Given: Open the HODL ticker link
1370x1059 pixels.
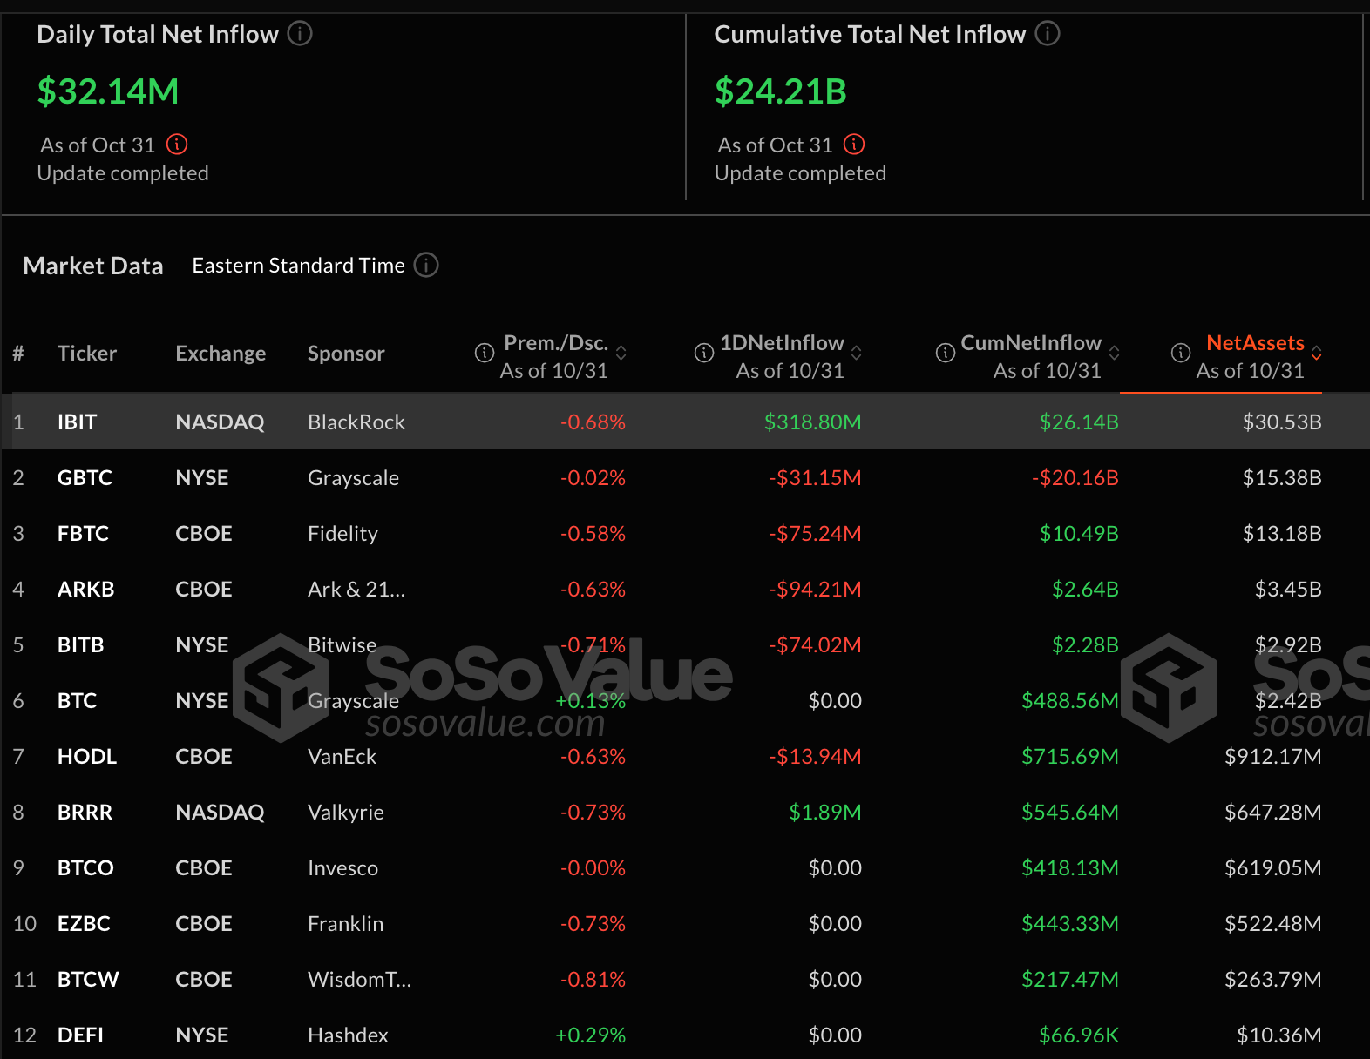Looking at the screenshot, I should point(87,756).
